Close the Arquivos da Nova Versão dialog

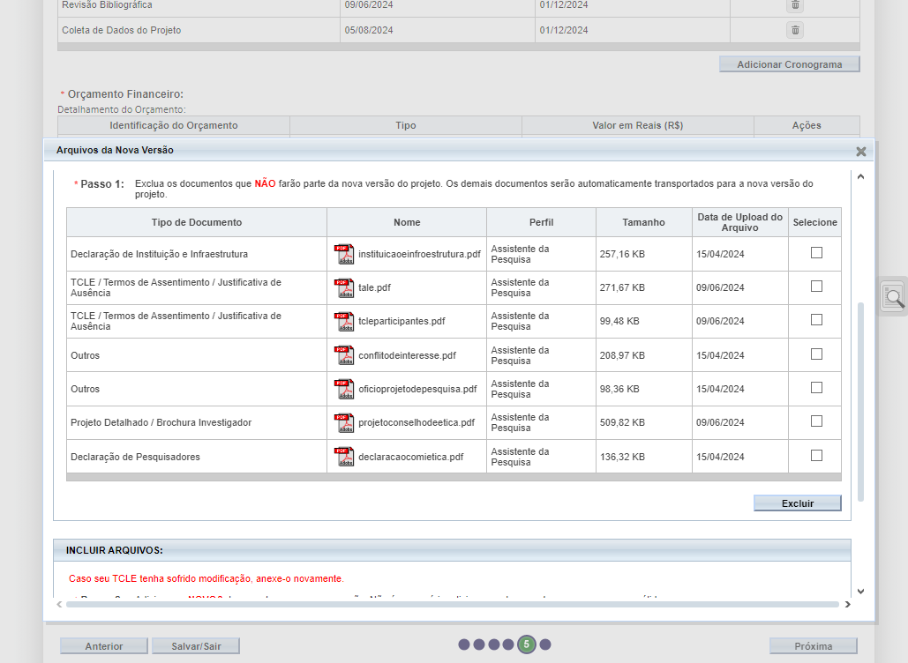pyautogui.click(x=861, y=152)
